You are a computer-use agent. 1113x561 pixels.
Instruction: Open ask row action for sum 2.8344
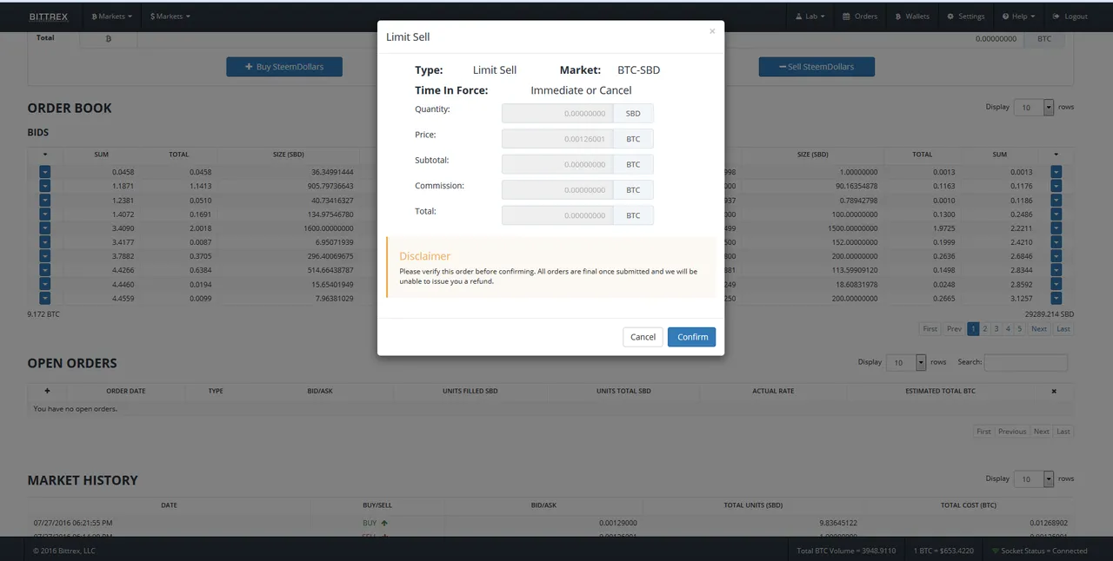tap(1056, 270)
